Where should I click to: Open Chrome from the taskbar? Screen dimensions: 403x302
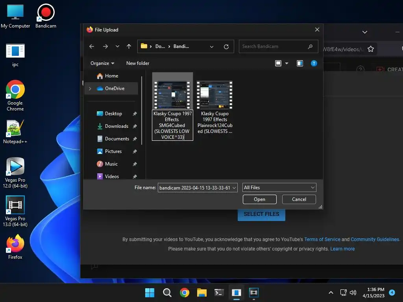(x=185, y=293)
